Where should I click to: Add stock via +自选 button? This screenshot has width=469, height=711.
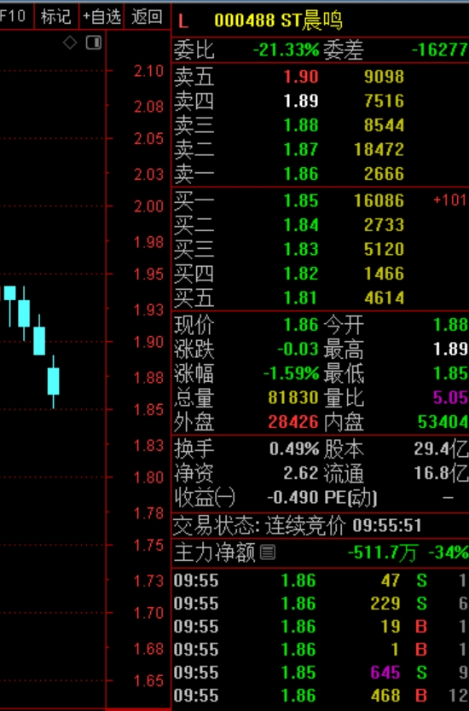click(x=101, y=17)
